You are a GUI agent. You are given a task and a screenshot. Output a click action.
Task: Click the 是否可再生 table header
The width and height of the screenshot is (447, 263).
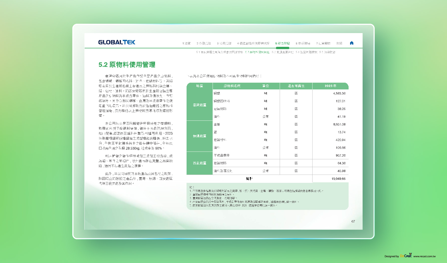[296, 86]
